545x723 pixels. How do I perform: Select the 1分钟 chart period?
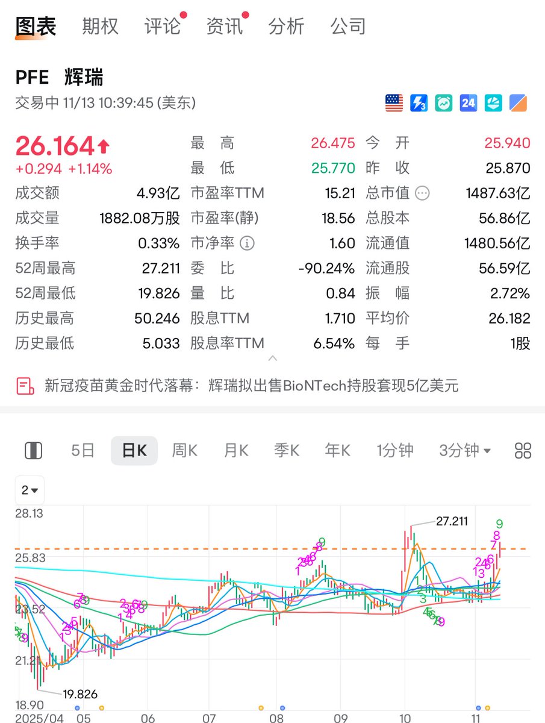point(395,450)
